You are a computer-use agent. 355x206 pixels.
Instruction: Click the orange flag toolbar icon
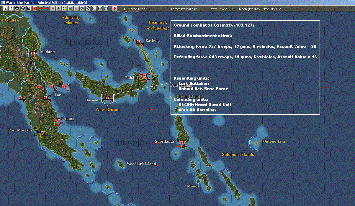point(53,9)
